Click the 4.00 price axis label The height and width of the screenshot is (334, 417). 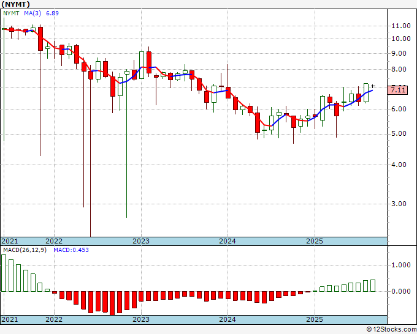click(x=399, y=165)
